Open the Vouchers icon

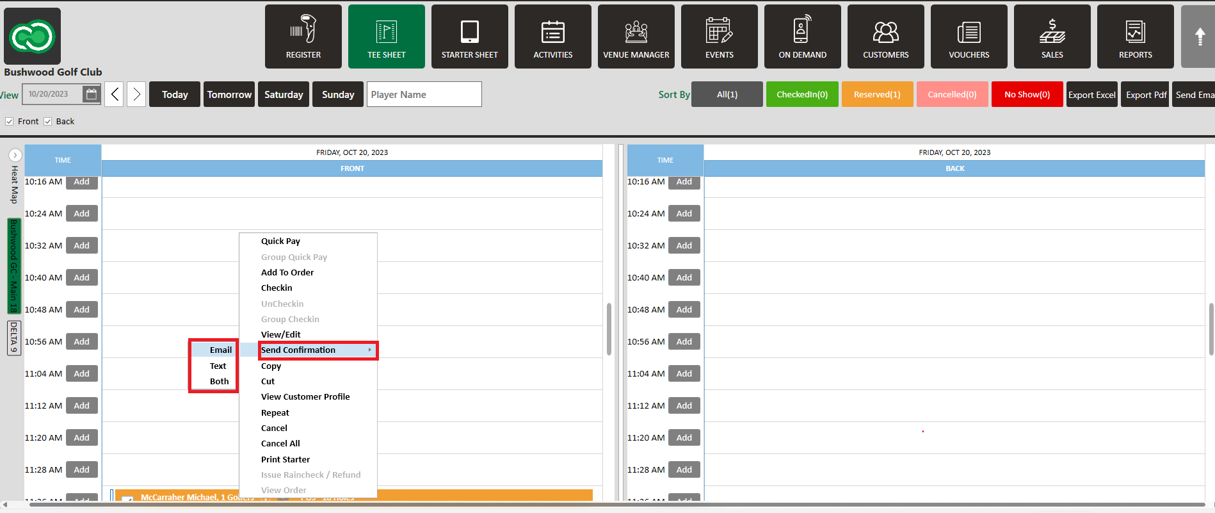click(969, 31)
